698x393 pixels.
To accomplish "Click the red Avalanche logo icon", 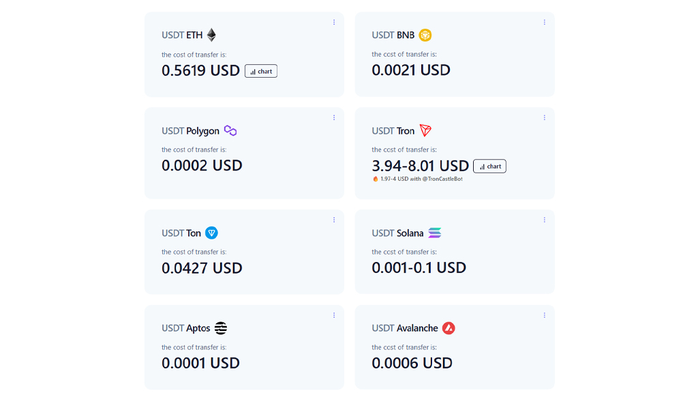I will click(x=449, y=328).
